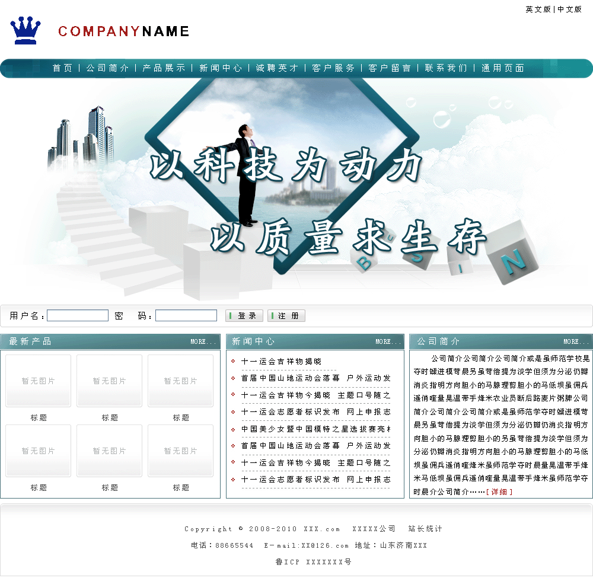Viewport: 593px width, 578px height.
Task: Open the 中国美少女暨中国模特之星 news item
Action: pos(315,429)
